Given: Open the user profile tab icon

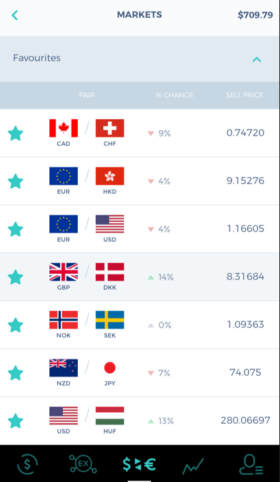Looking at the screenshot, I should [251, 464].
